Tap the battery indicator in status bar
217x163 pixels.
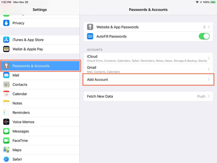click(213, 2)
